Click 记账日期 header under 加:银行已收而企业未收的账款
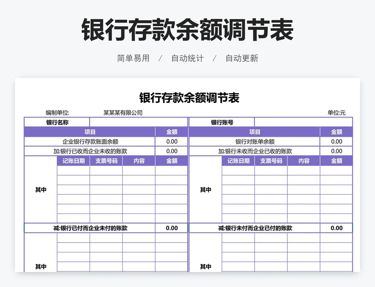Screen dimensions: 375x287 [x=74, y=161]
